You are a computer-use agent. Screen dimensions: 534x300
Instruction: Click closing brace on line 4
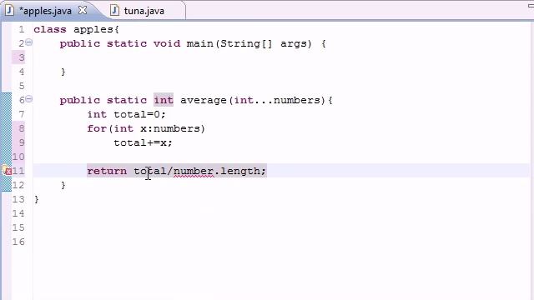63,72
